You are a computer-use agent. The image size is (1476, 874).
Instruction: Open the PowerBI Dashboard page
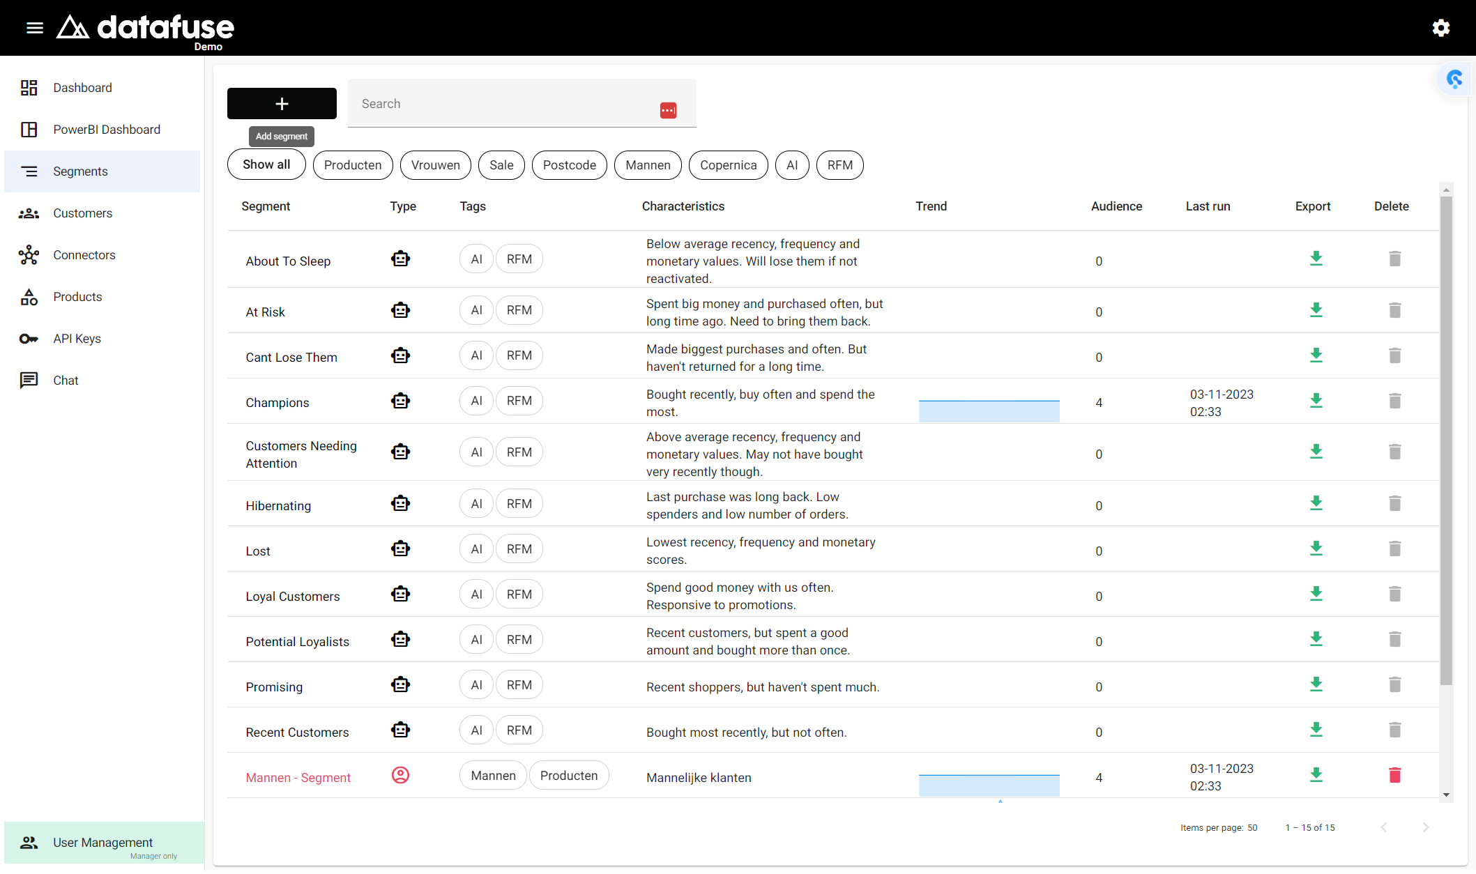102,130
